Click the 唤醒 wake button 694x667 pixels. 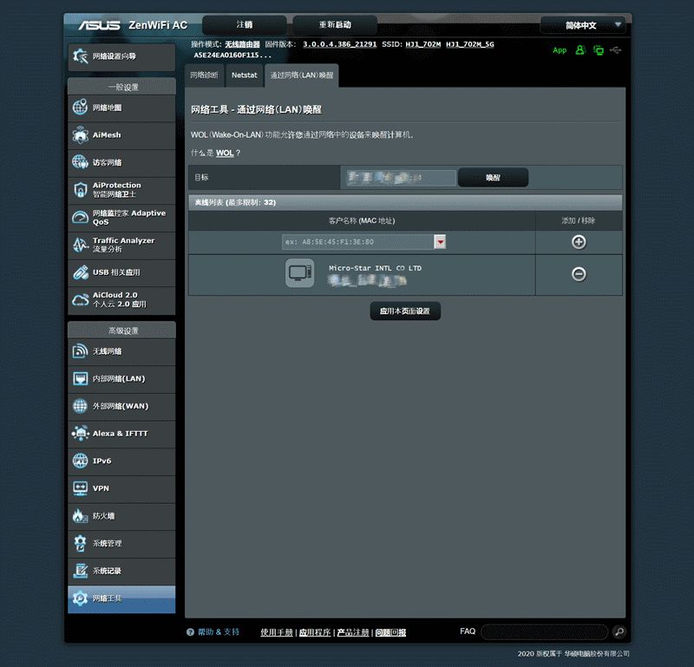pyautogui.click(x=493, y=178)
